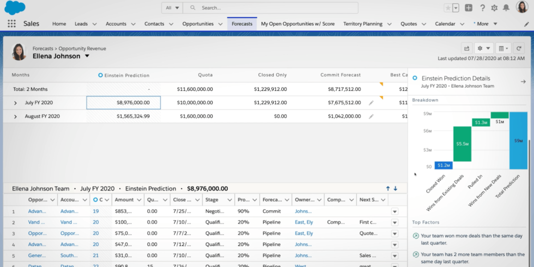Edit August FY 2020 Commit Forecast pencil

click(371, 116)
